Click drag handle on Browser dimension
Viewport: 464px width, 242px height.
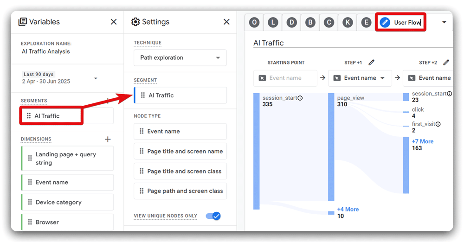point(30,222)
